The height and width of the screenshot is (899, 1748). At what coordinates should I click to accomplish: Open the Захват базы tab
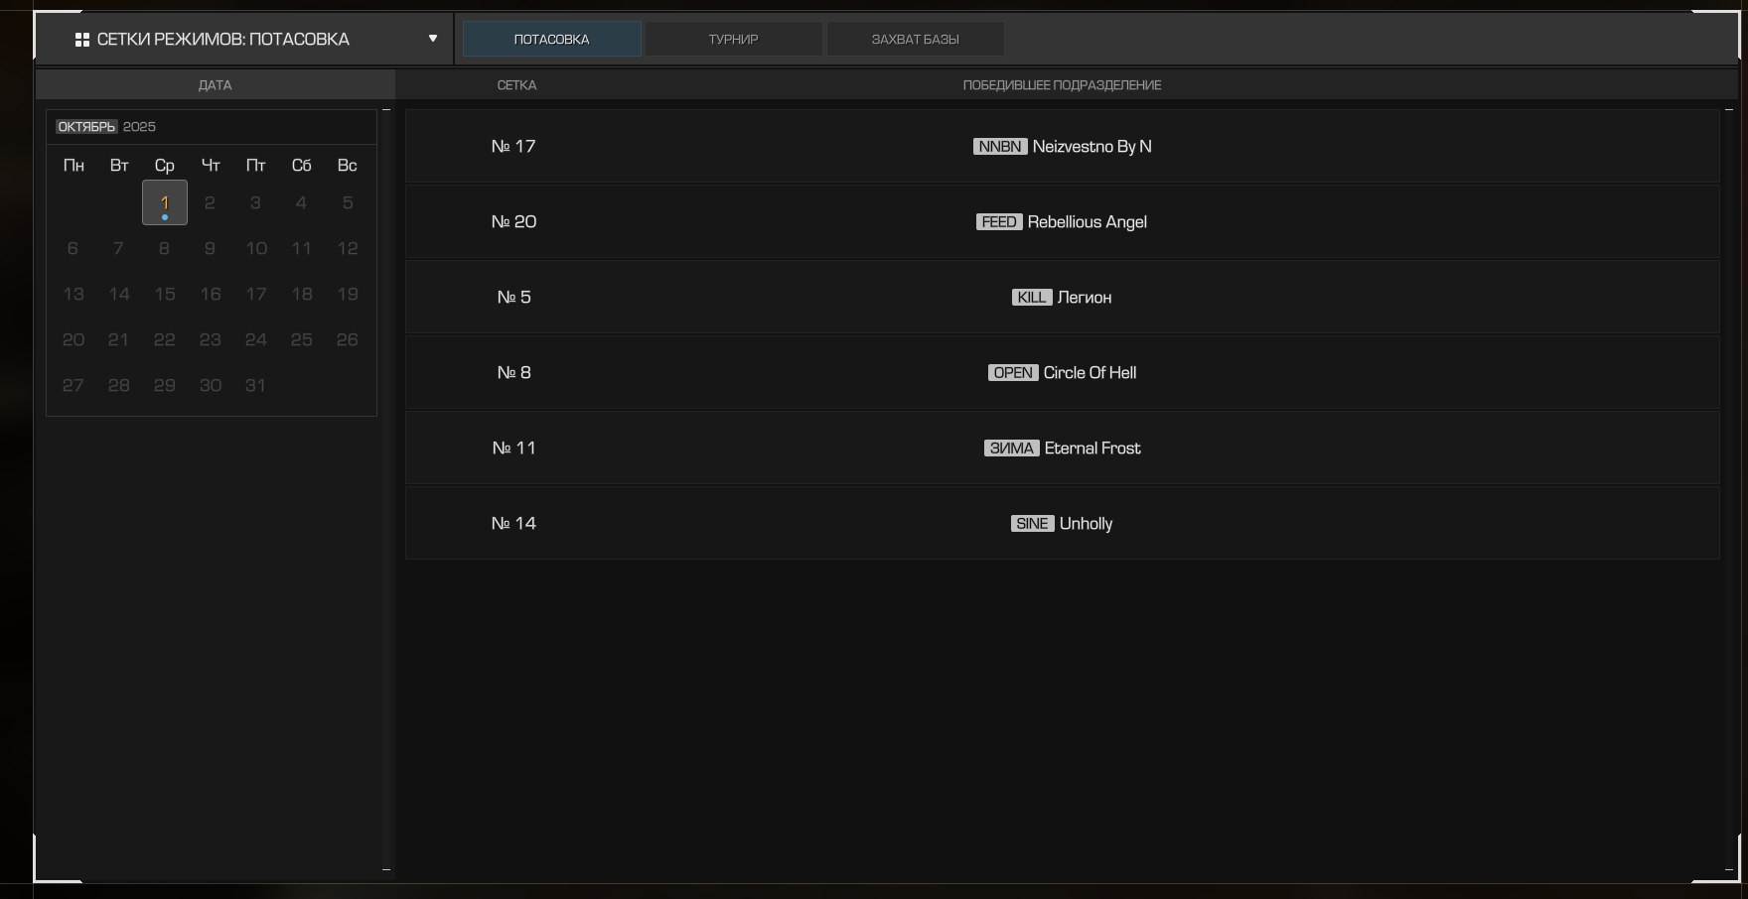[x=915, y=40]
